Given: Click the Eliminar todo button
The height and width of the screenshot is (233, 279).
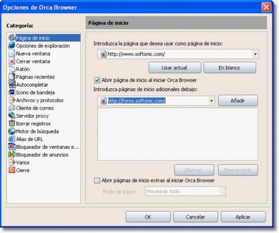Looking at the screenshot, I should (238, 170).
